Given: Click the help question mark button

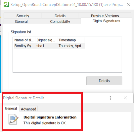Looking at the screenshot, I should pyautogui.click(x=111, y=98).
